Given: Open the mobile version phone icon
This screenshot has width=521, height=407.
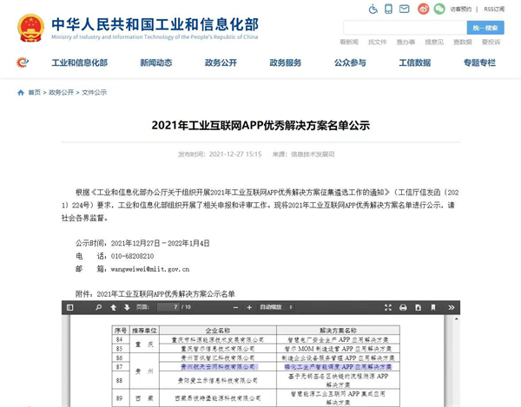Looking at the screenshot, I should click(x=388, y=9).
